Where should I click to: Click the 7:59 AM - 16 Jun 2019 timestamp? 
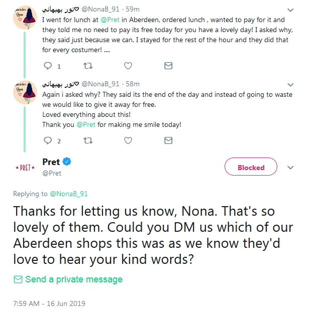pyautogui.click(x=49, y=303)
